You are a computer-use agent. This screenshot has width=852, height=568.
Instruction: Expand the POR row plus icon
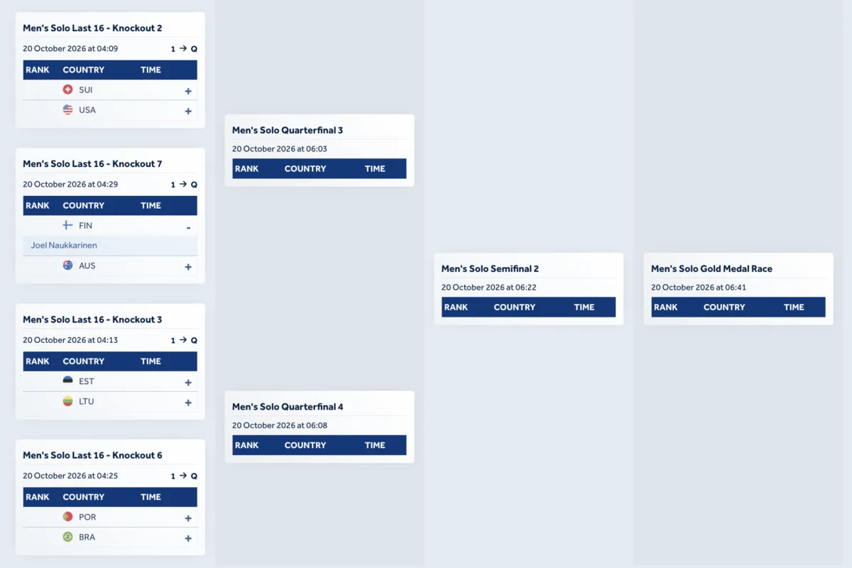coord(188,518)
